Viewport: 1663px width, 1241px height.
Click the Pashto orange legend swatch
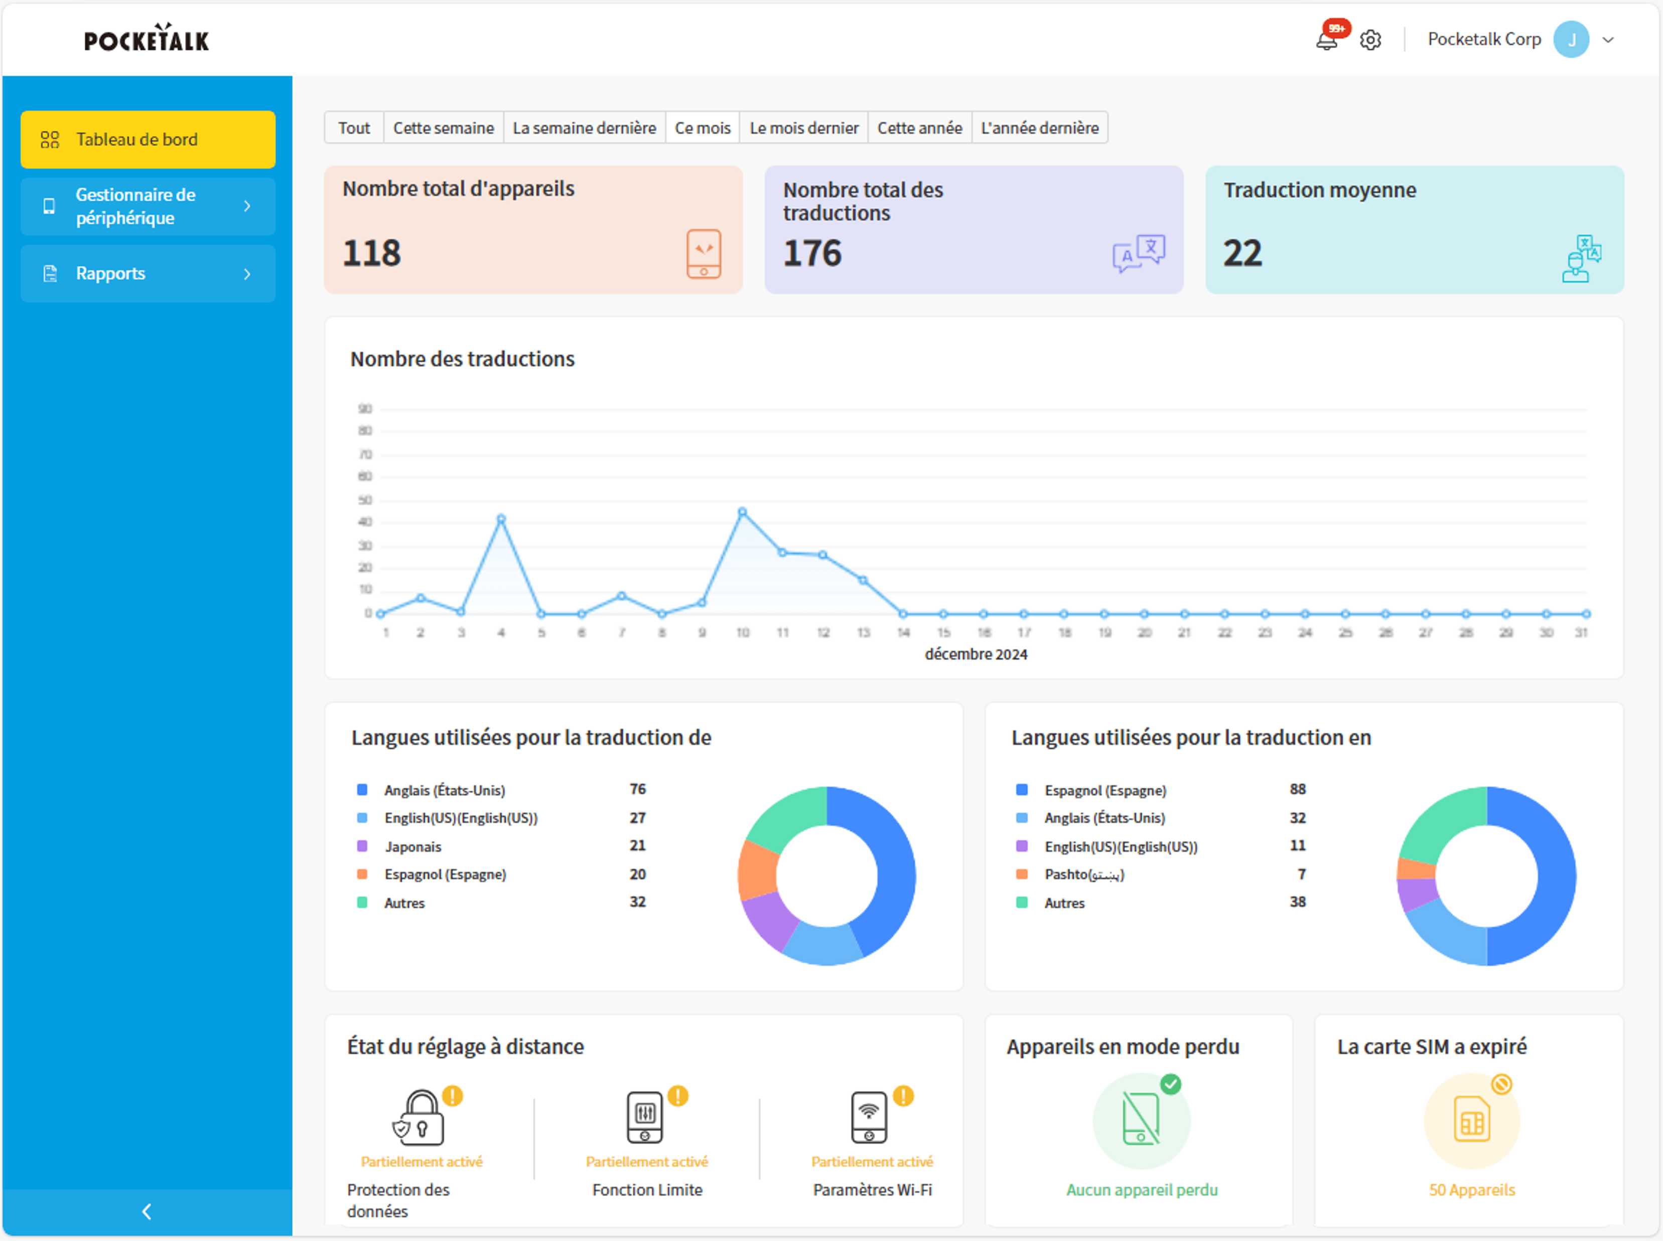1022,874
